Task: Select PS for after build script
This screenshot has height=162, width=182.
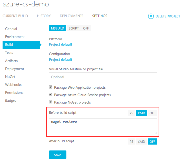Action: 131,142
